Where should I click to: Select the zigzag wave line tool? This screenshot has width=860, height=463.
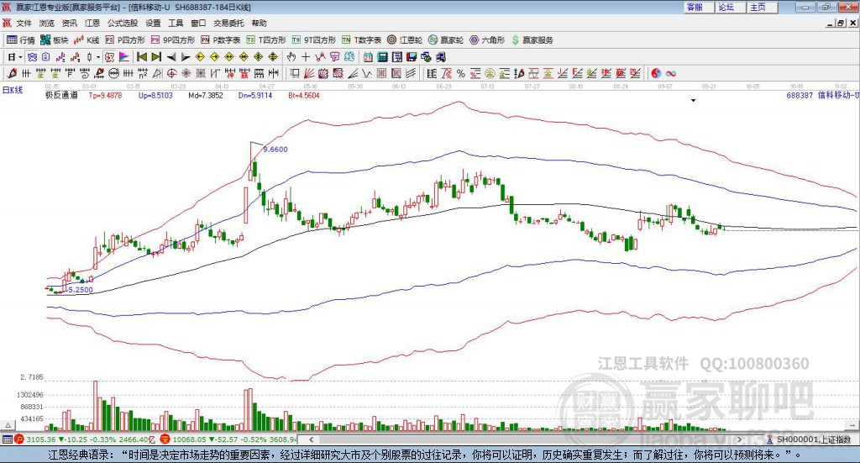tap(366, 73)
